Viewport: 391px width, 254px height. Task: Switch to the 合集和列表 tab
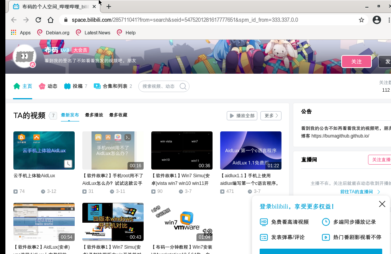113,86
